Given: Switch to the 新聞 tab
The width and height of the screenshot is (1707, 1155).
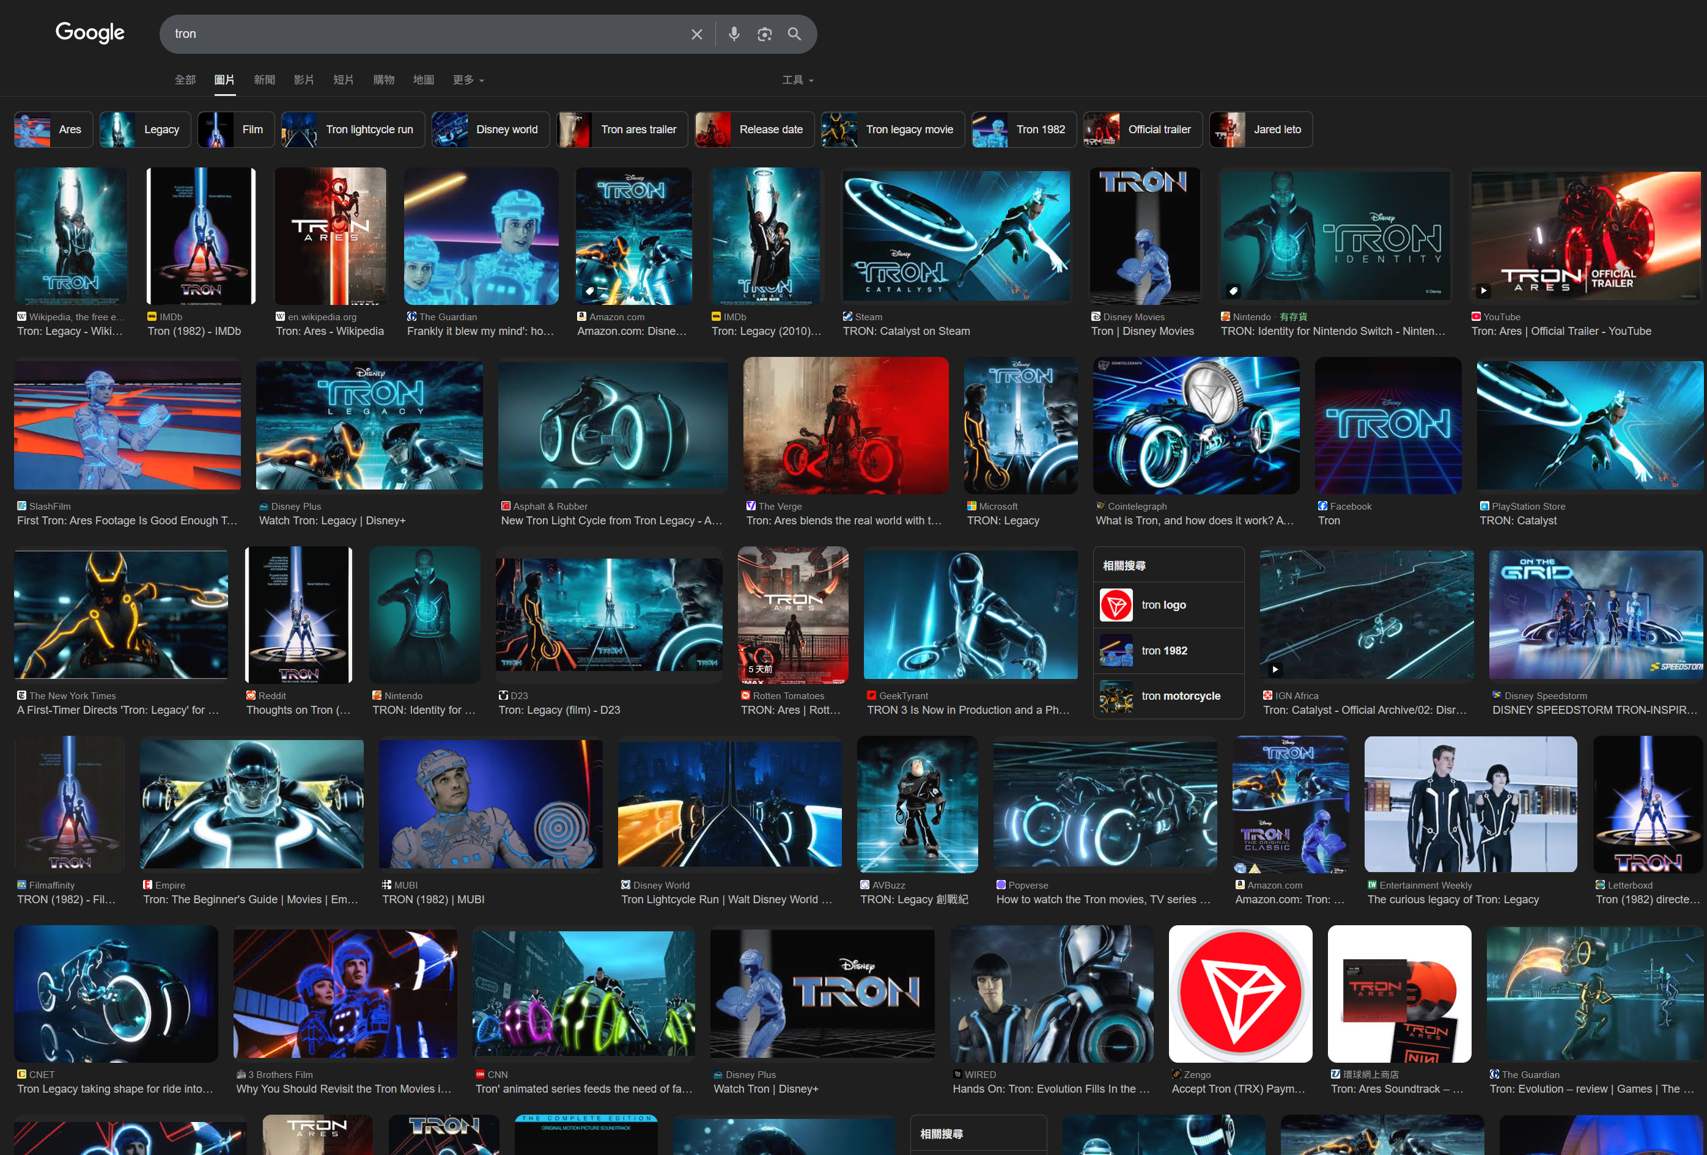Looking at the screenshot, I should pos(264,79).
